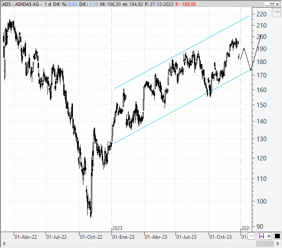The width and height of the screenshot is (282, 248).
Task: Click the 'Dif. %: 0,60' value
Action: click(65, 4)
